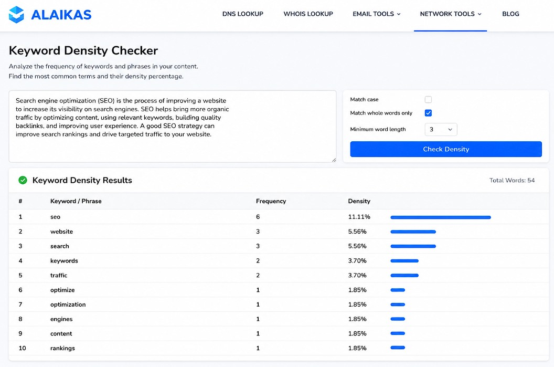554x367 pixels.
Task: Select the 'search' keyword cell
Action: [x=60, y=246]
